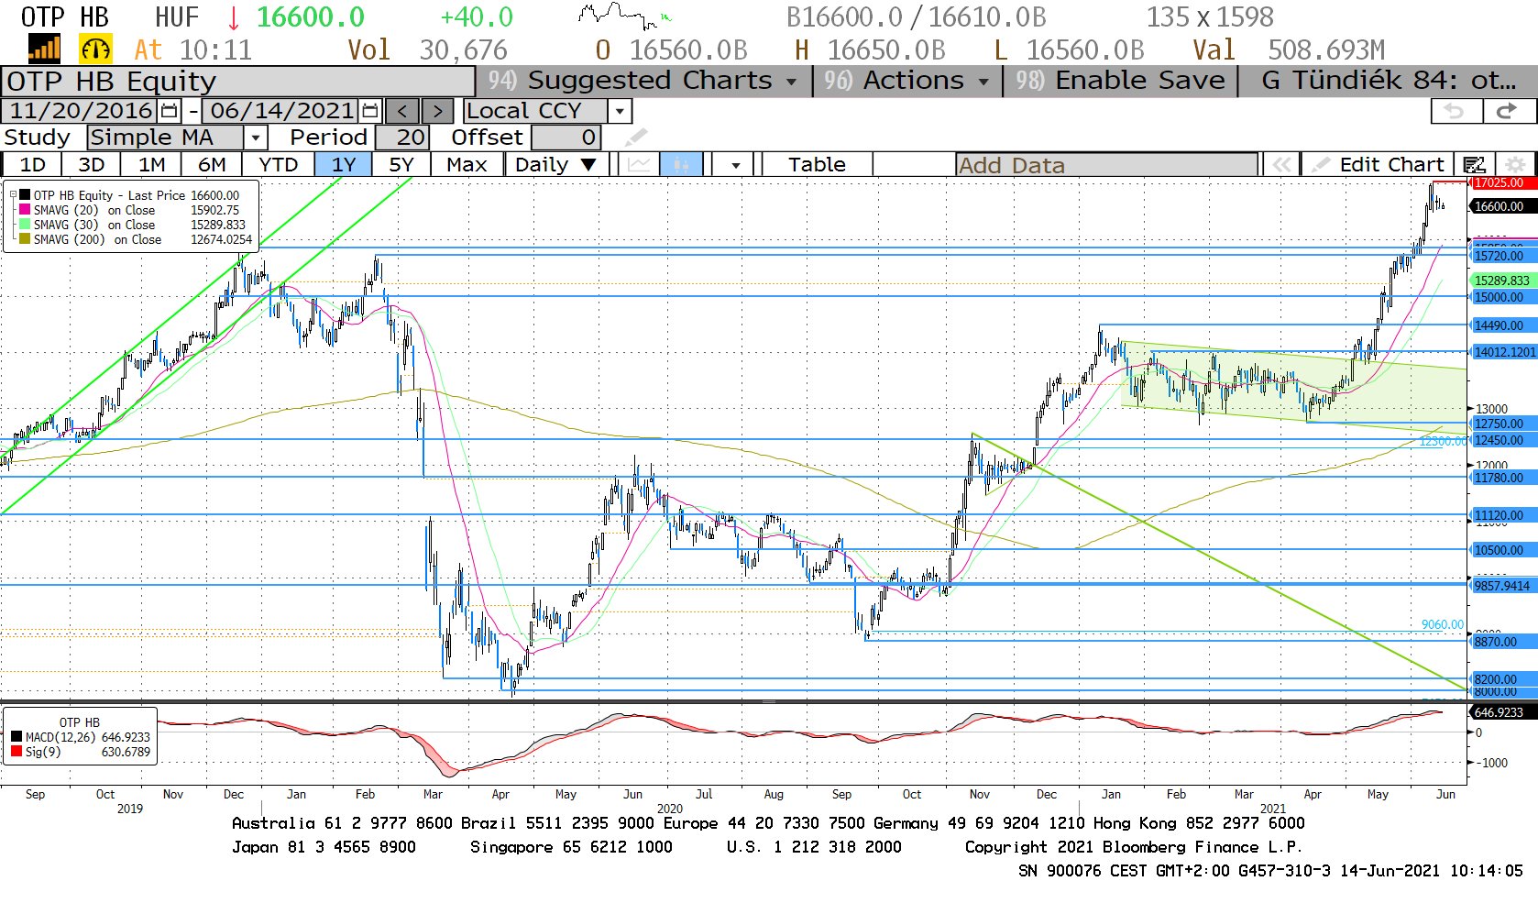
Task: Click the end date 06/14/2021 field
Action: pyautogui.click(x=281, y=111)
